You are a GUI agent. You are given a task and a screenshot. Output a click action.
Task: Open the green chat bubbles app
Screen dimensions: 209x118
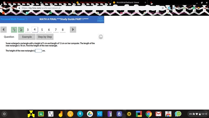[178, 114]
